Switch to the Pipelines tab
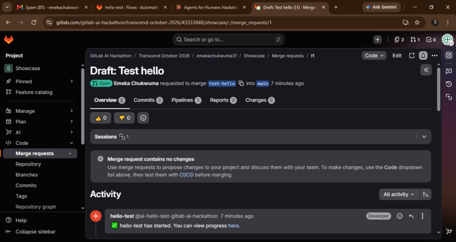 pos(186,100)
